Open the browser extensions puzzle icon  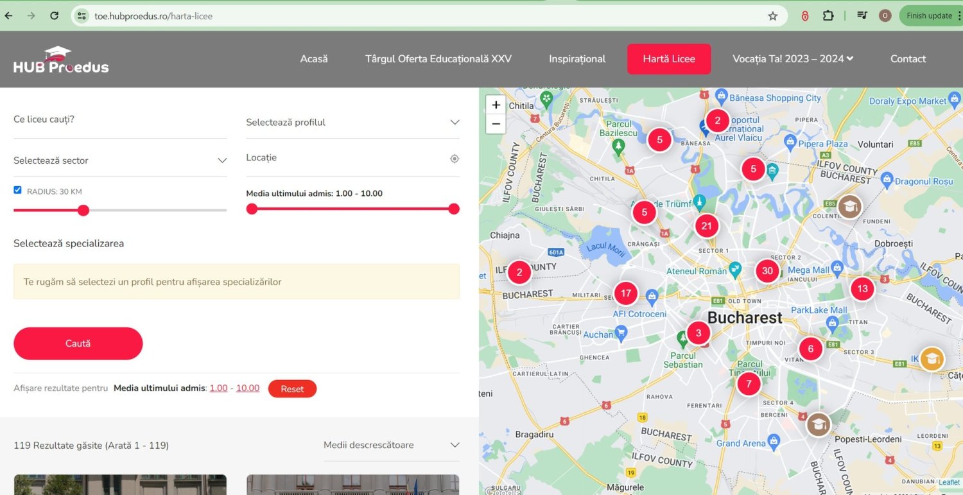coord(828,16)
